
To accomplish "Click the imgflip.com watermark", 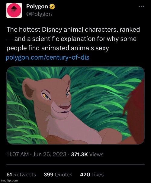I will 9,181.
